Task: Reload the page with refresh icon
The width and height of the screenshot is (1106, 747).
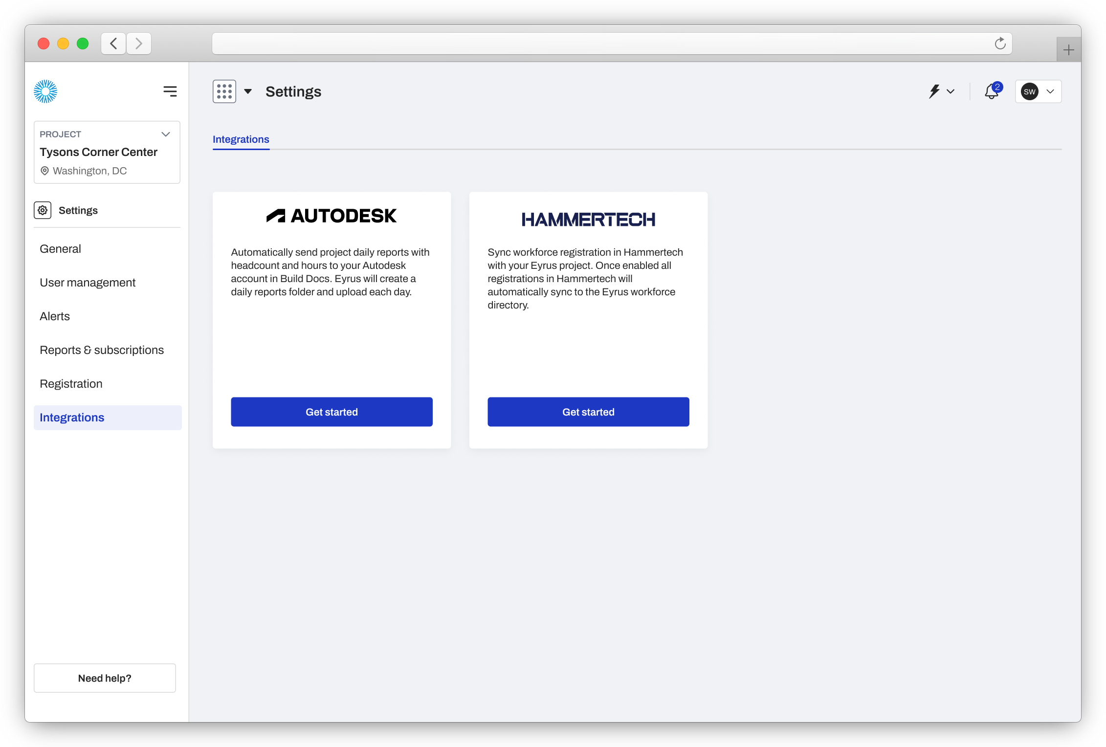Action: 1000,44
